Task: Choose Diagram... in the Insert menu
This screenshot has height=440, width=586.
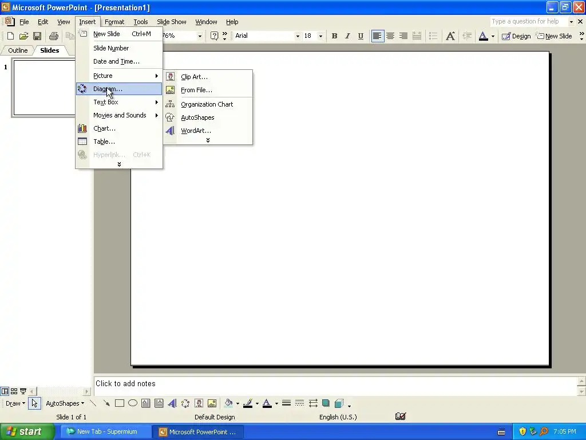Action: click(119, 89)
